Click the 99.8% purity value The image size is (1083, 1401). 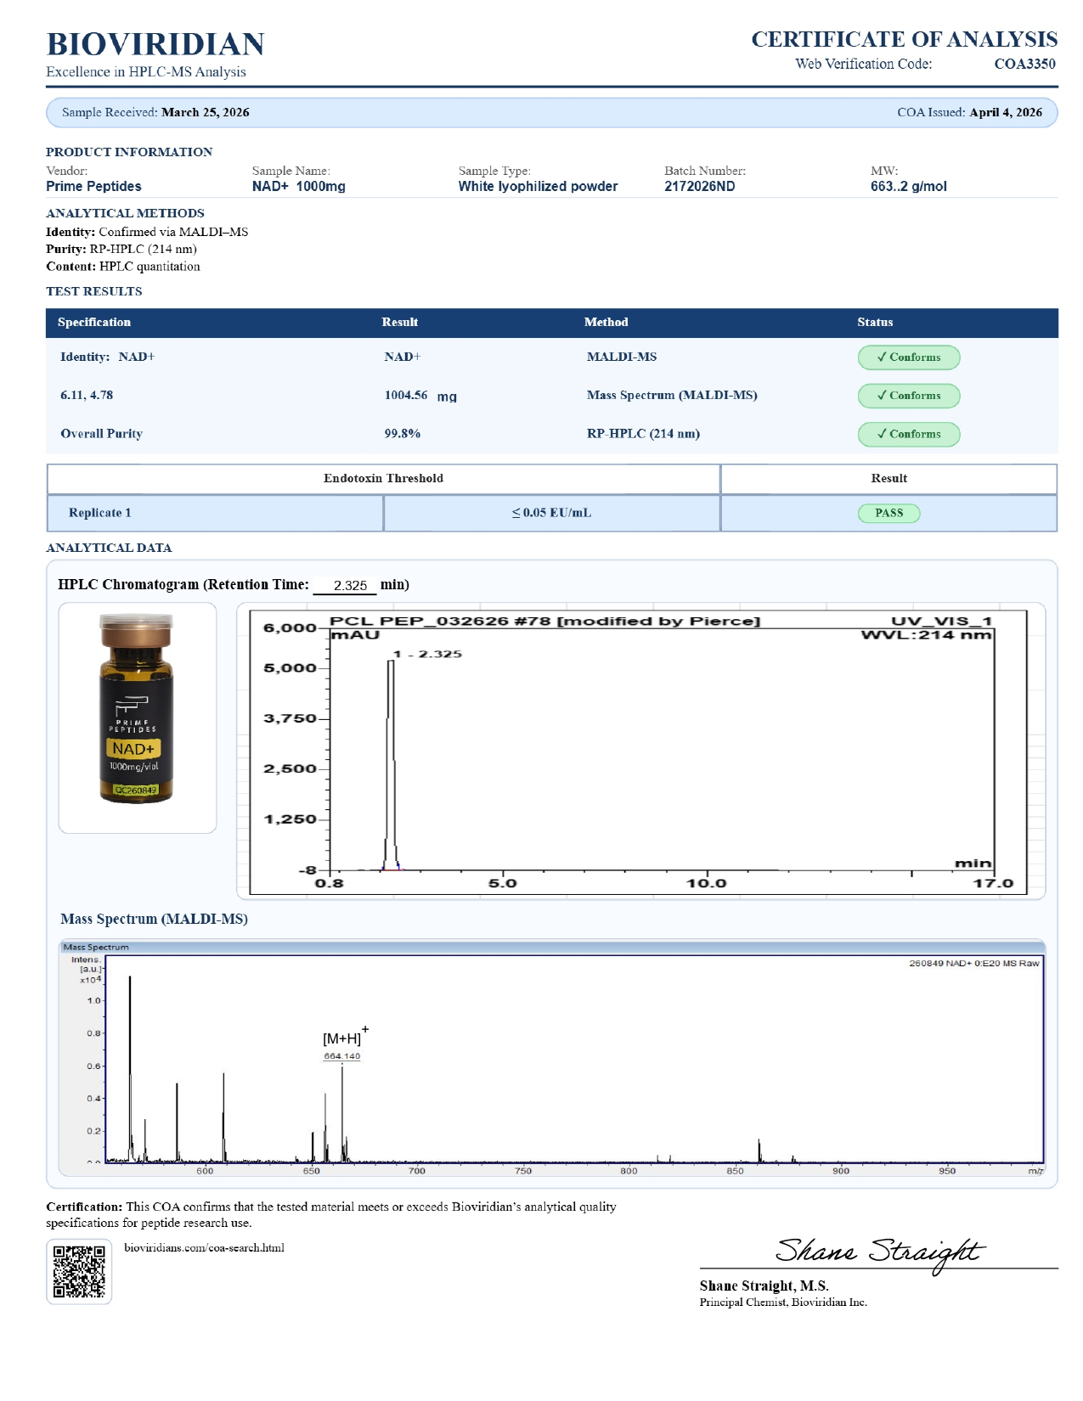point(403,434)
